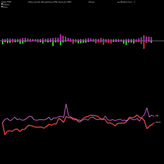Click the MunafaSutra charts for FMS heading

[x=50, y=2]
